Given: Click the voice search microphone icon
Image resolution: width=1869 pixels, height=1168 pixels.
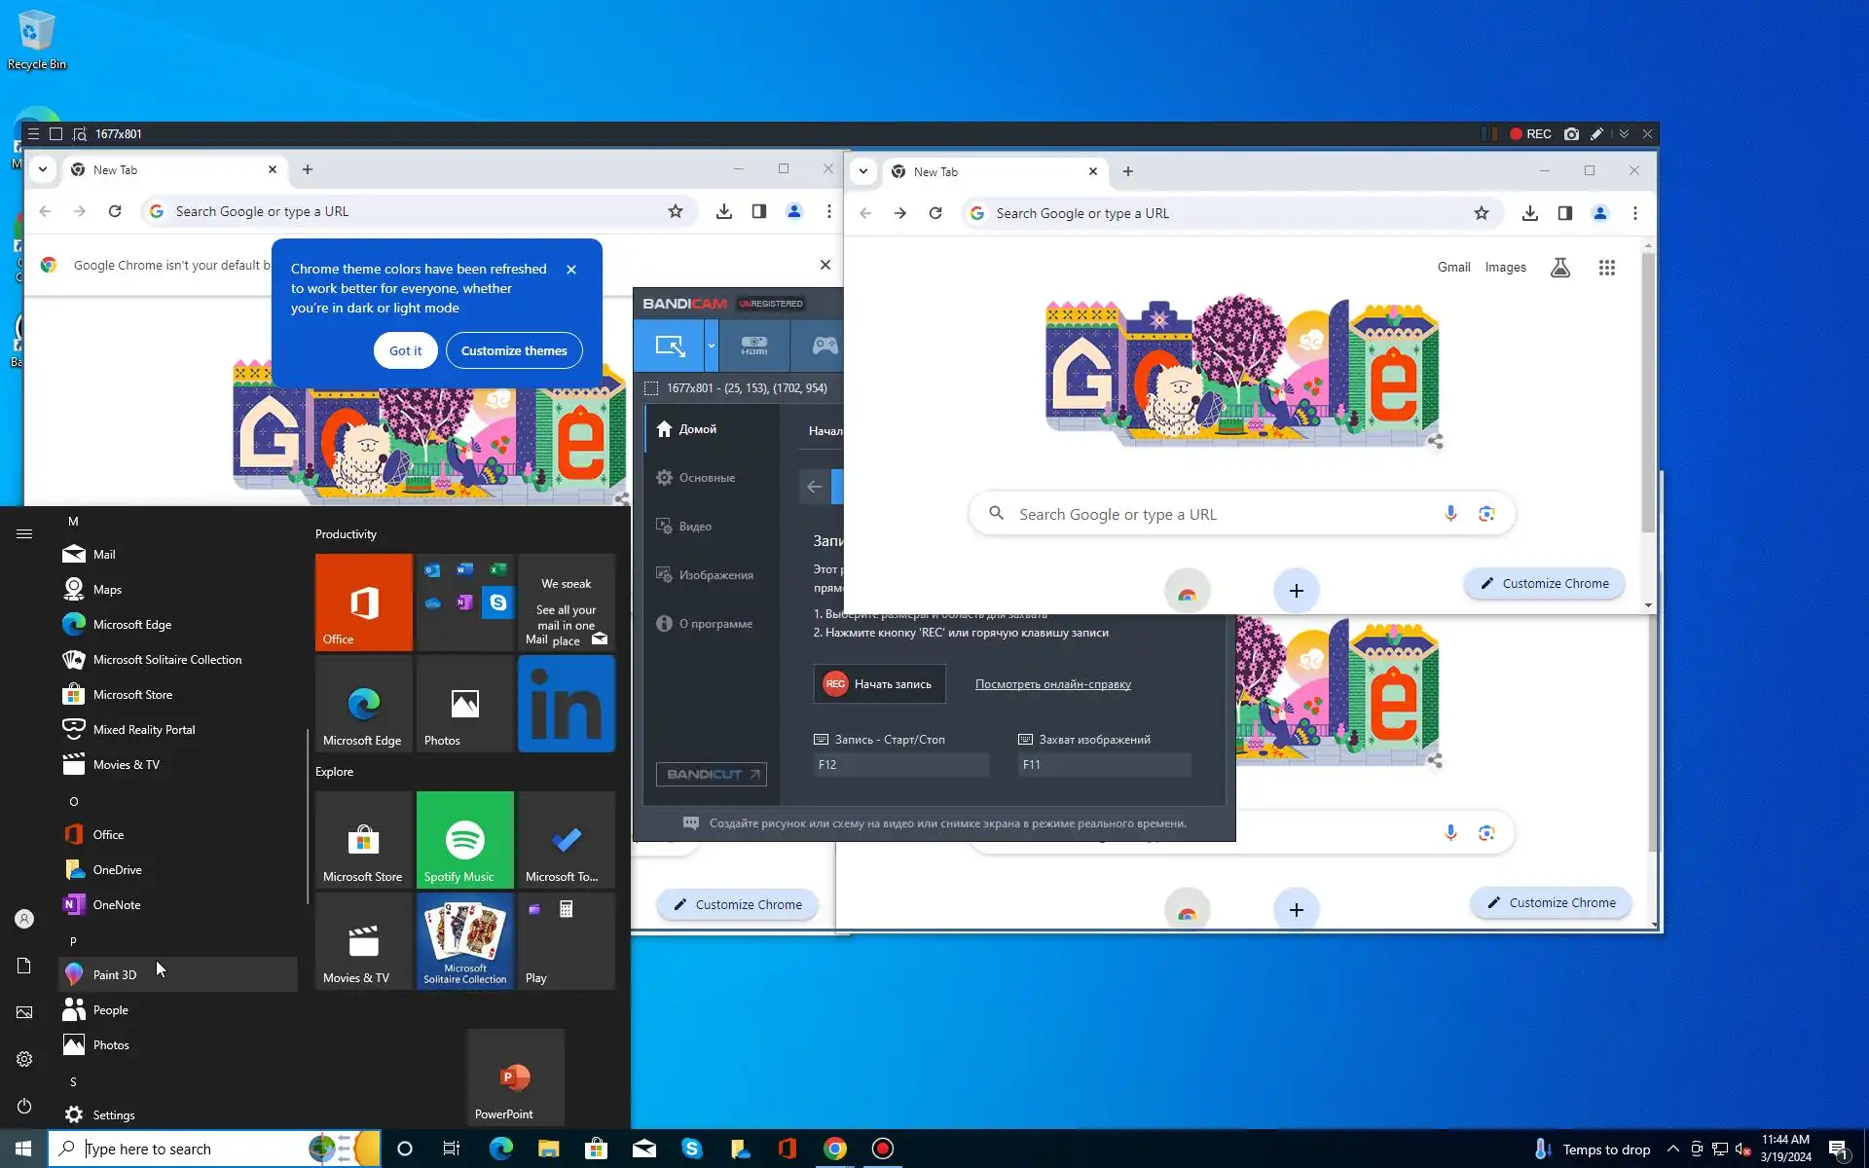Looking at the screenshot, I should 1450,514.
